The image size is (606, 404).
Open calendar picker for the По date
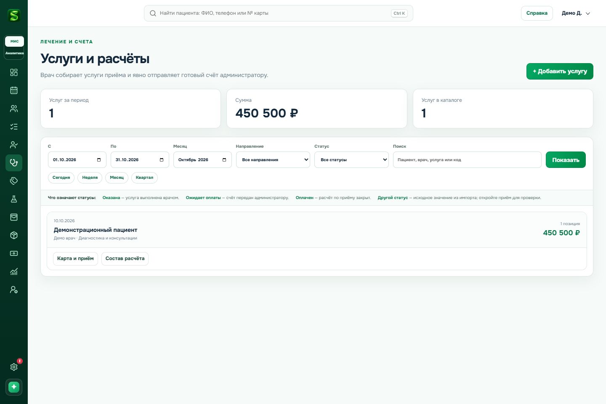(162, 160)
